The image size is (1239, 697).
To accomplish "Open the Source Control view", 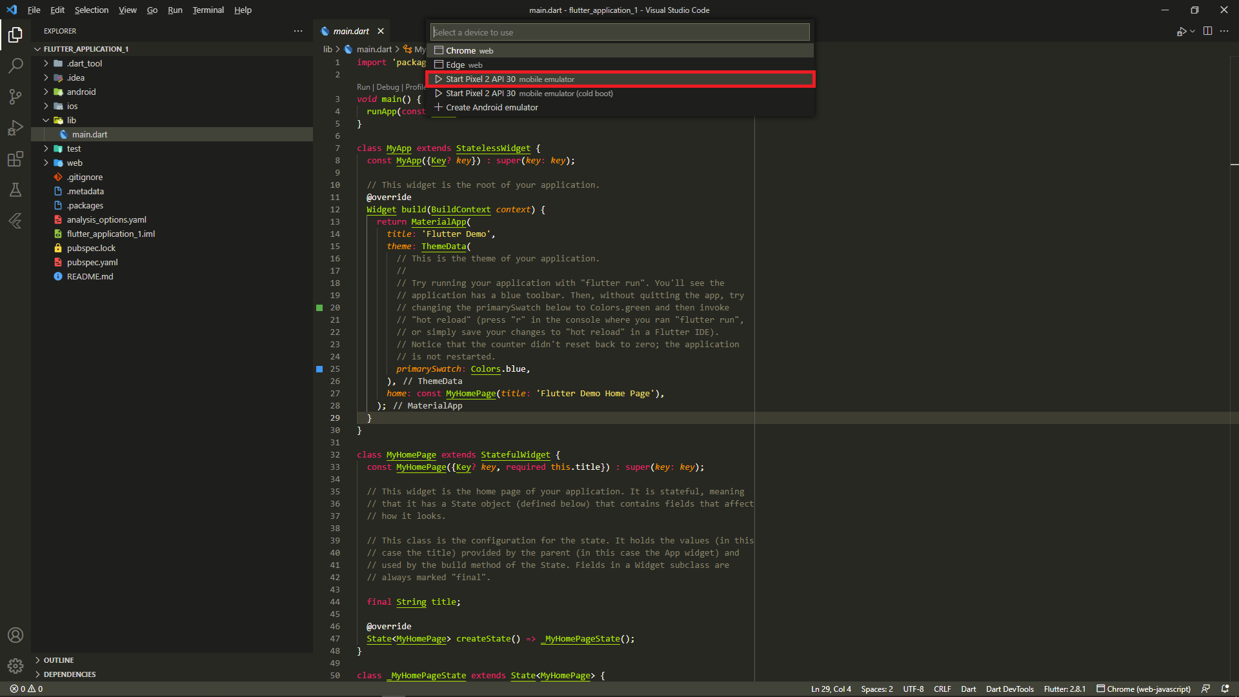I will click(15, 96).
